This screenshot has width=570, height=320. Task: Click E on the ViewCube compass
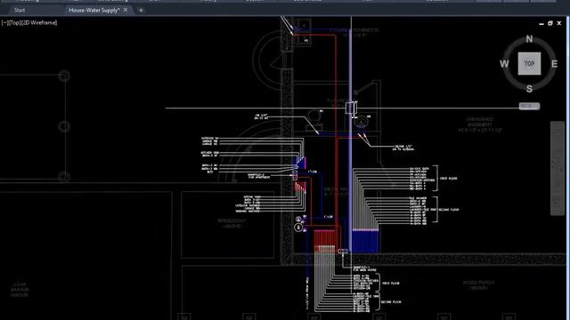tap(554, 64)
